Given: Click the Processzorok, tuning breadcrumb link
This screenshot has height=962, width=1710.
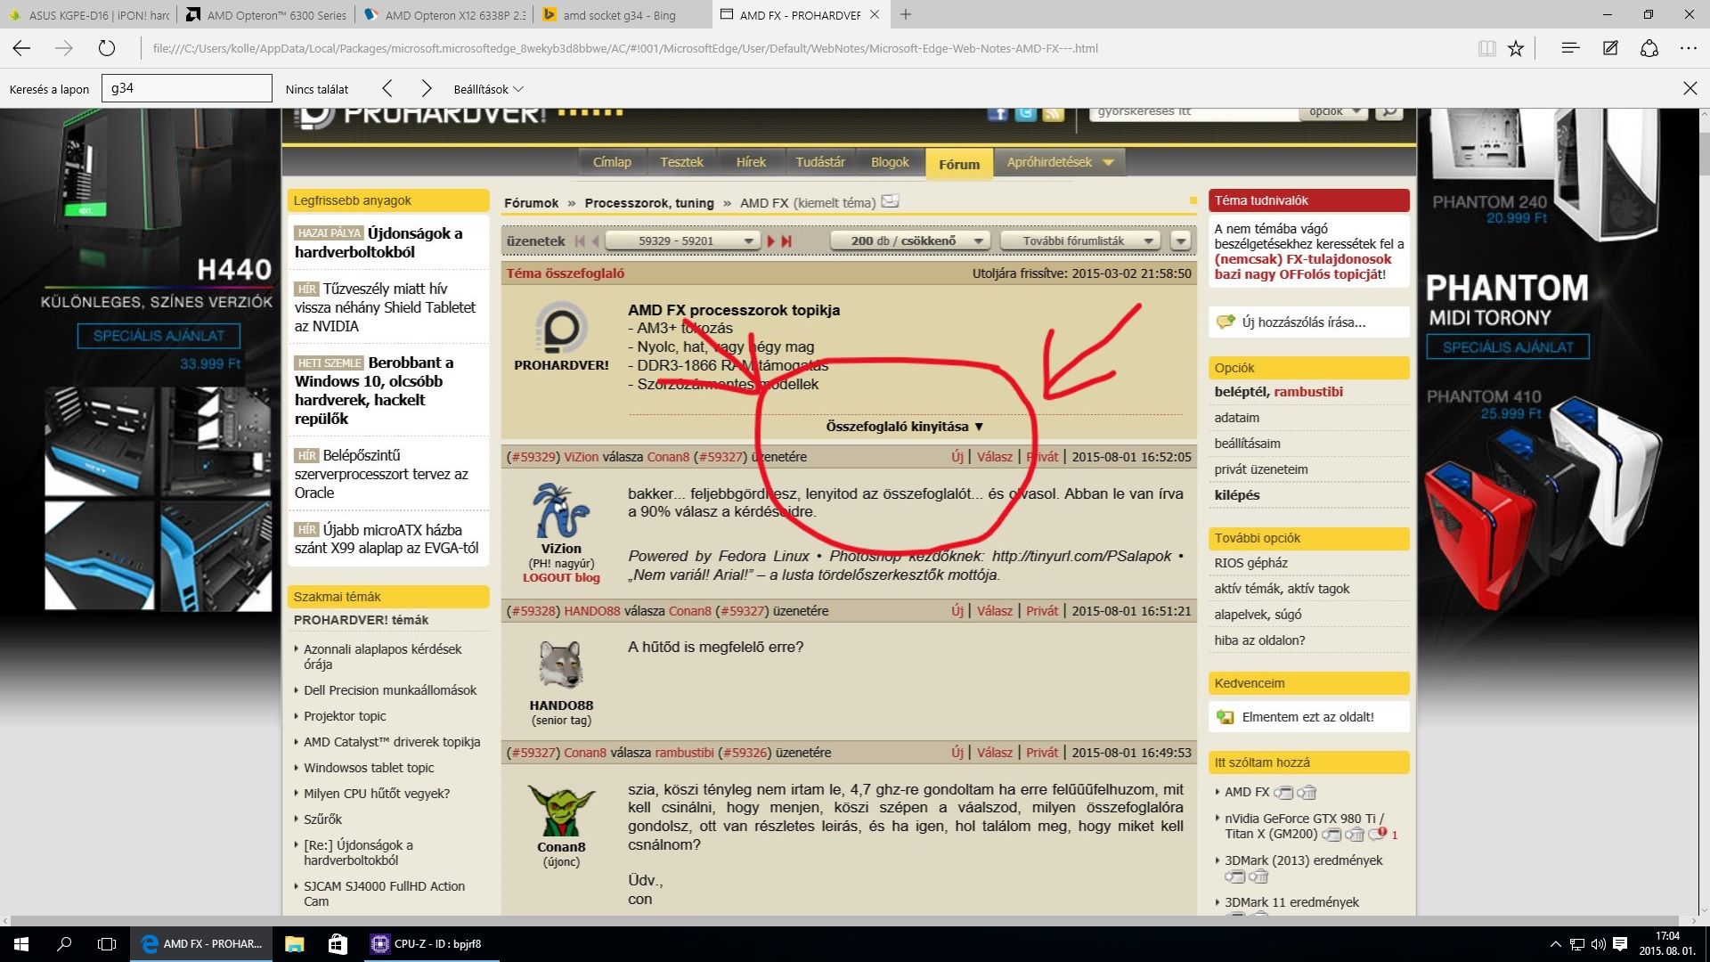Looking at the screenshot, I should point(649,203).
